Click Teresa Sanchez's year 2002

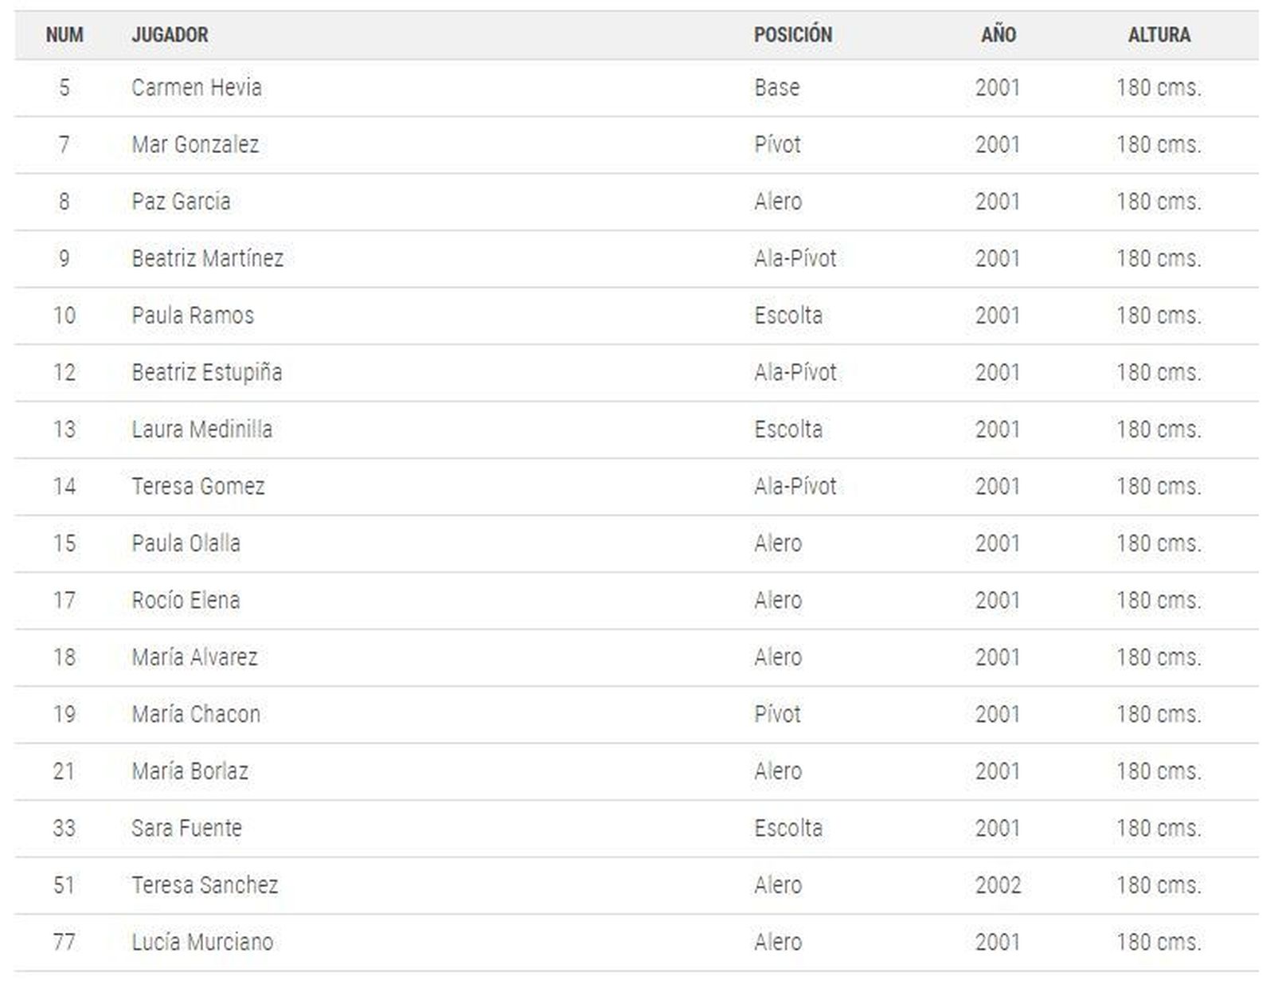pos(998,885)
